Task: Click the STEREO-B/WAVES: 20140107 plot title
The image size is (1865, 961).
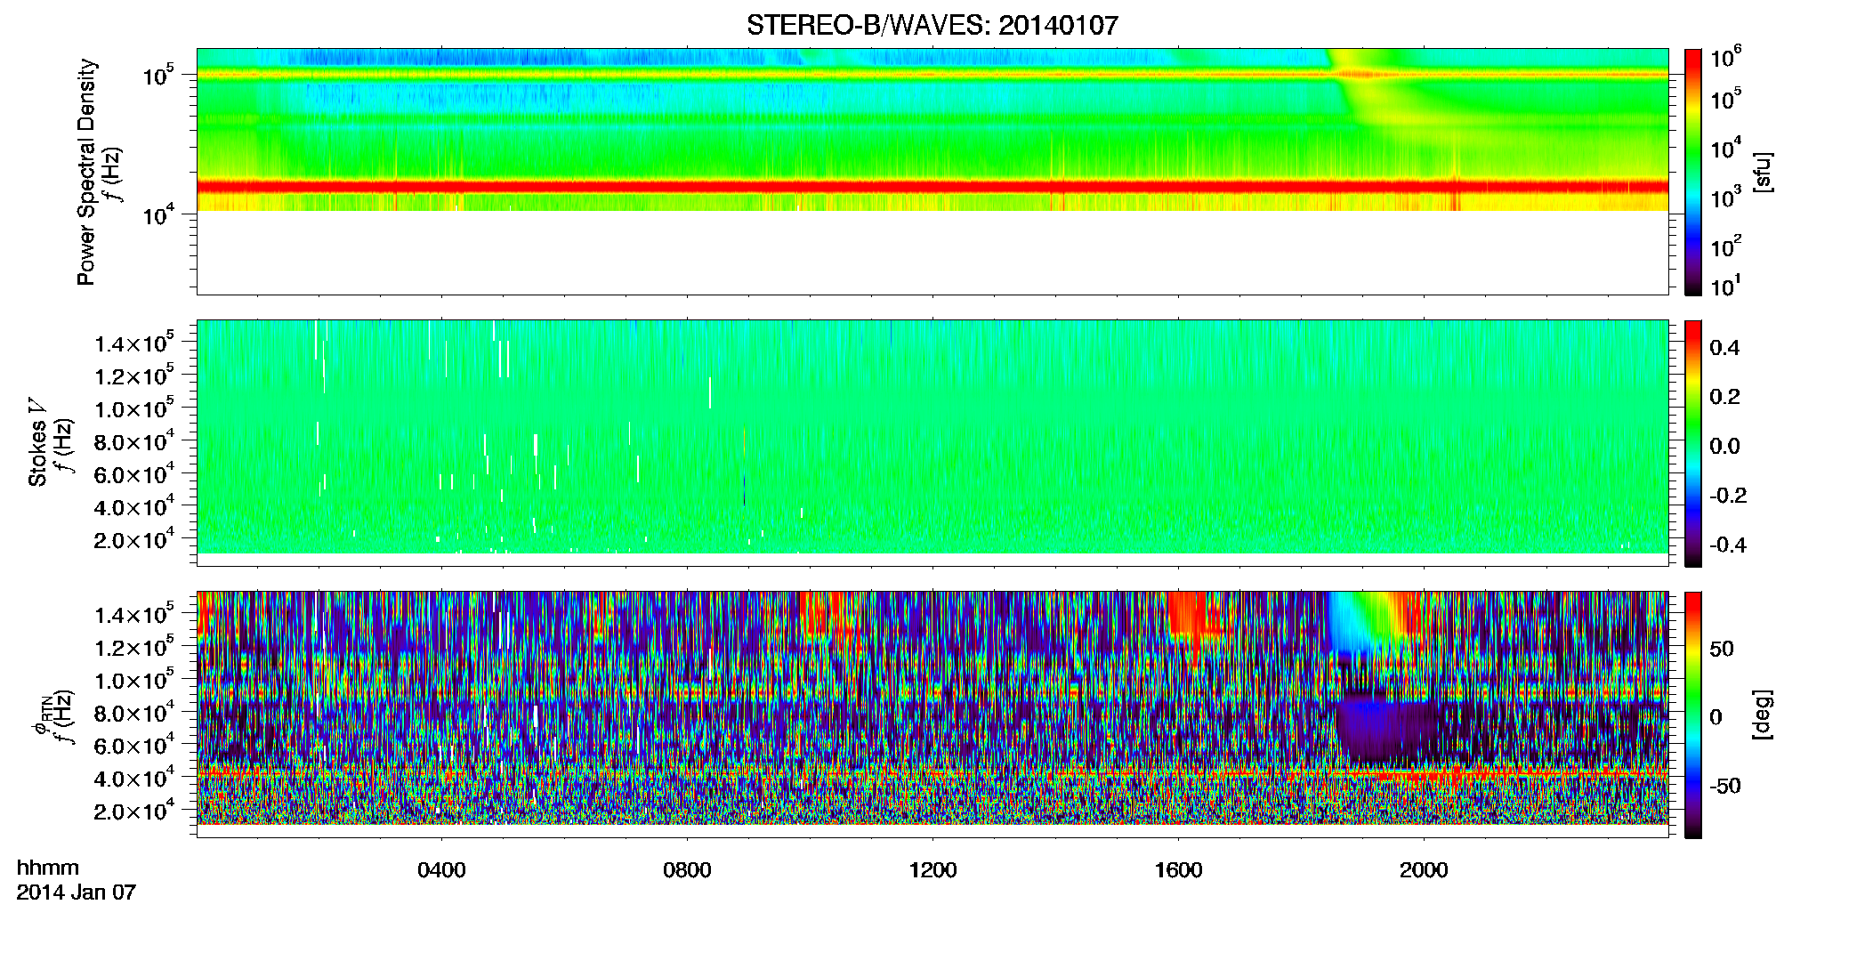Action: tap(932, 25)
